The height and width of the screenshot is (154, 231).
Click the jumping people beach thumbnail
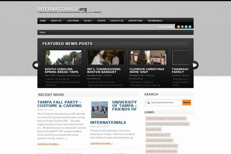tap(99, 110)
